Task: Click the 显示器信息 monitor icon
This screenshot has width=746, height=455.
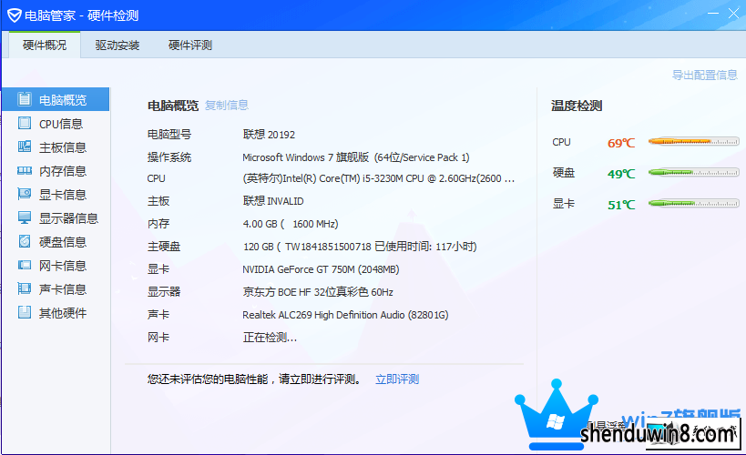Action: coord(25,217)
